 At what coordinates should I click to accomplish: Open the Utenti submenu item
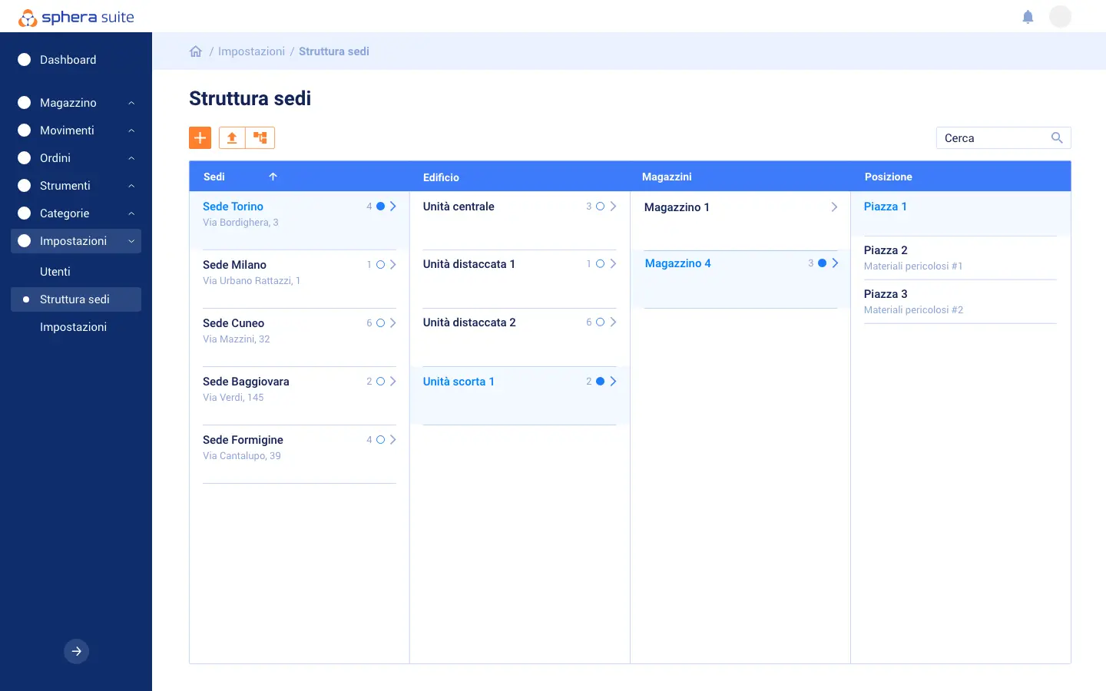[55, 272]
